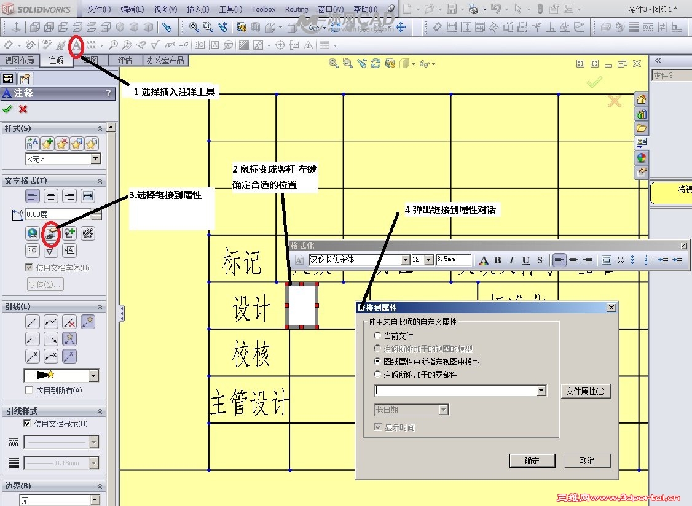Collapse the 引线(L) section

[100, 307]
